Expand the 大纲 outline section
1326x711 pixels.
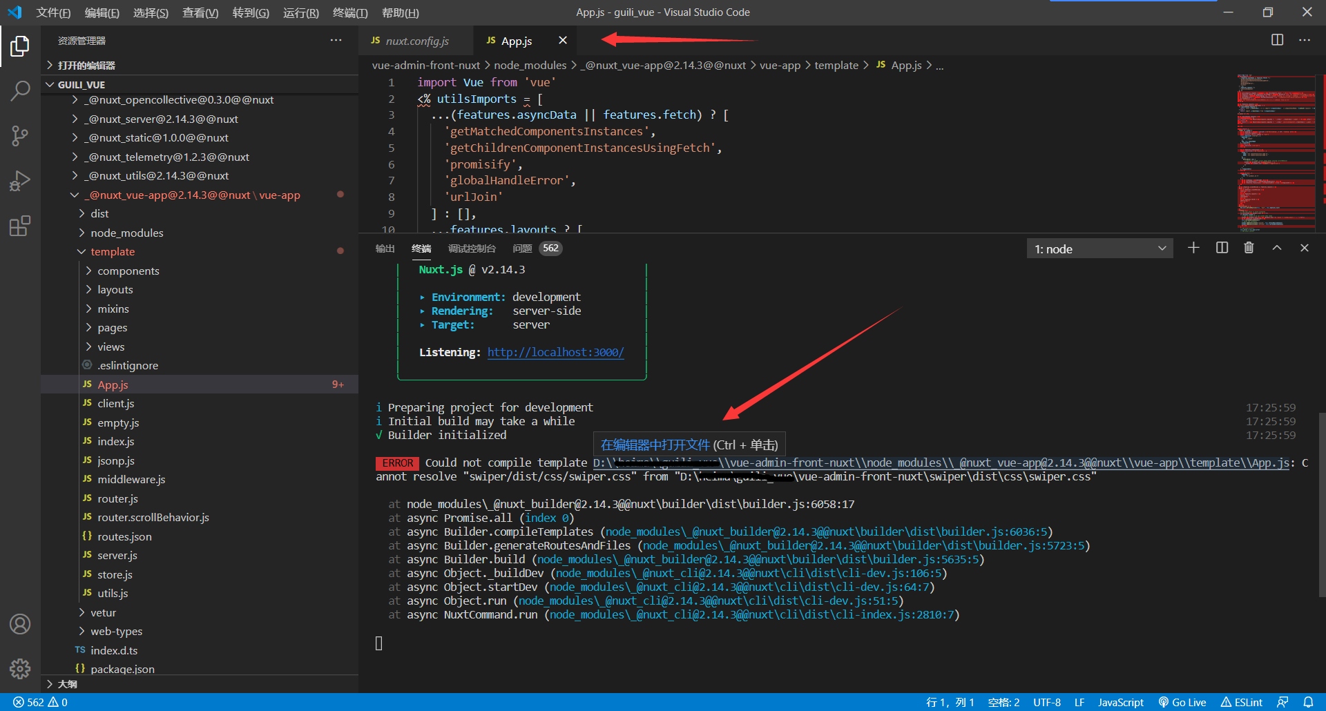[200, 684]
